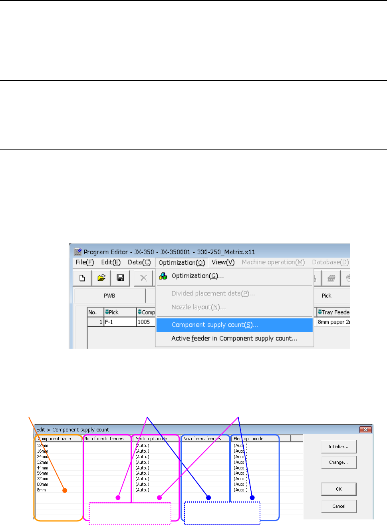Click the sort arrows icon on Tray Feeder column
This screenshot has width=387, height=525.
coord(320,312)
